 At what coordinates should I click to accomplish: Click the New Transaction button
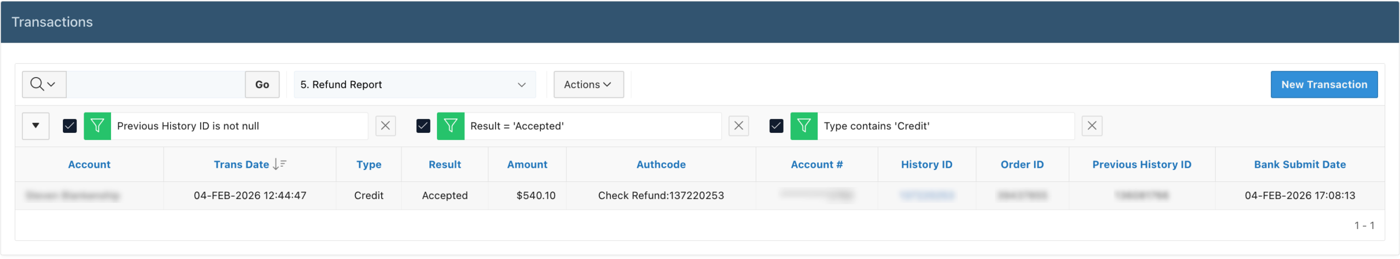(x=1323, y=85)
